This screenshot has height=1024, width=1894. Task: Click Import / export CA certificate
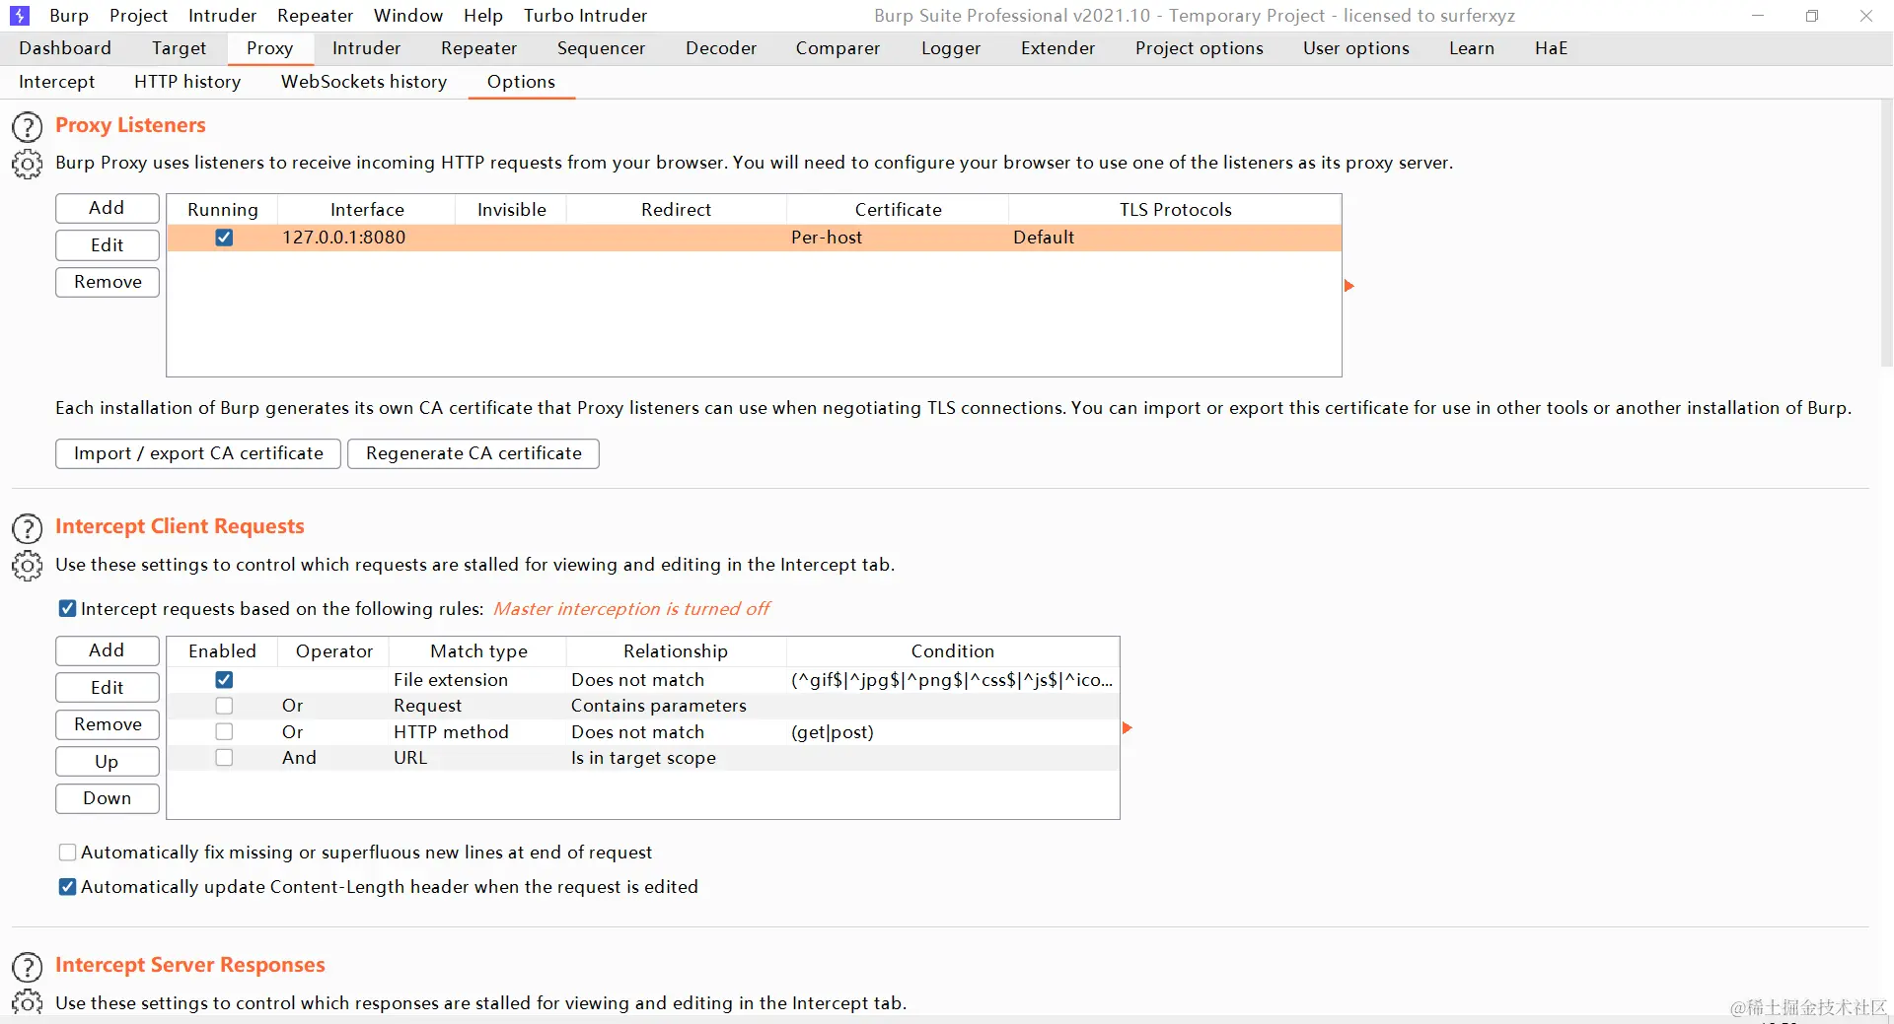coord(198,453)
